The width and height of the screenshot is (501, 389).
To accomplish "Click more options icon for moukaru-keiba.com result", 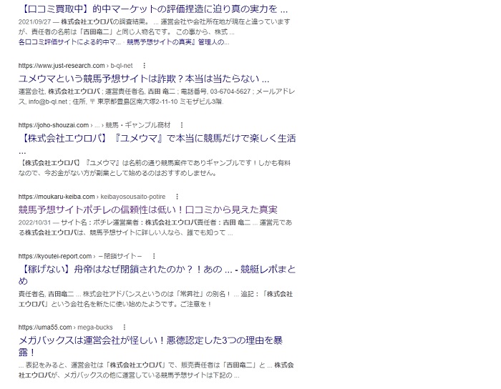I will 177,197.
